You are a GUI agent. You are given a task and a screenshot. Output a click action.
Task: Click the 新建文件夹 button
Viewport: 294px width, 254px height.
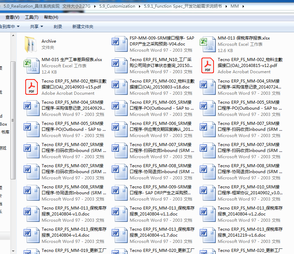click(83, 27)
